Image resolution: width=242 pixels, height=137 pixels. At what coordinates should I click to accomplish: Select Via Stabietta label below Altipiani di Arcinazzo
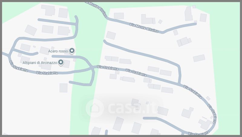(47, 73)
